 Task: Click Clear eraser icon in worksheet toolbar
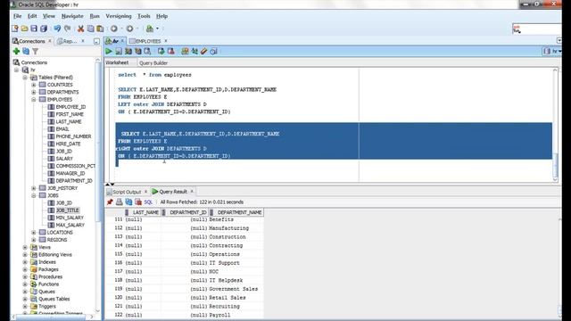click(204, 52)
